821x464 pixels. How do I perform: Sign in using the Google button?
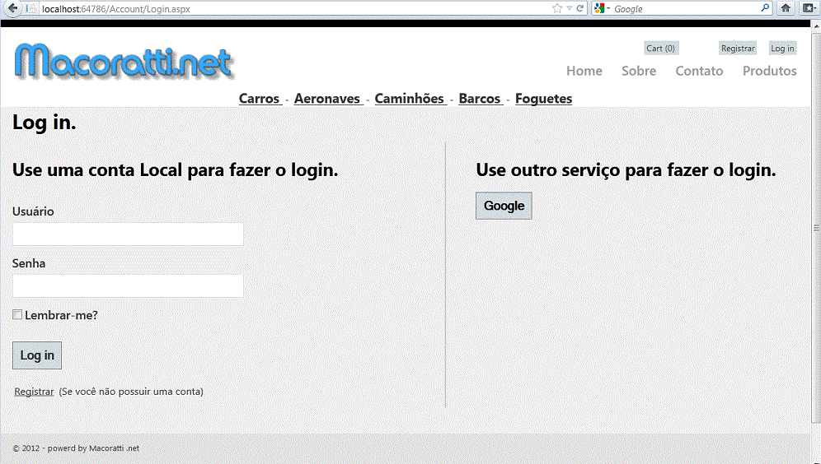click(504, 206)
